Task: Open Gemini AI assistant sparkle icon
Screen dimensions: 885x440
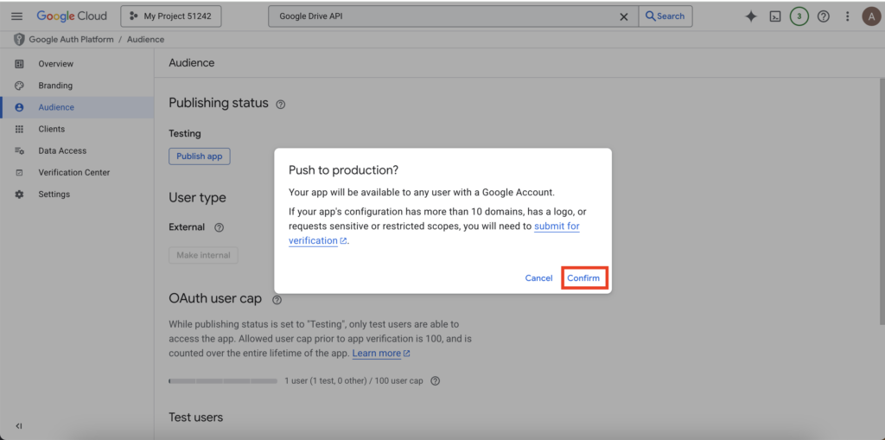Action: click(751, 16)
